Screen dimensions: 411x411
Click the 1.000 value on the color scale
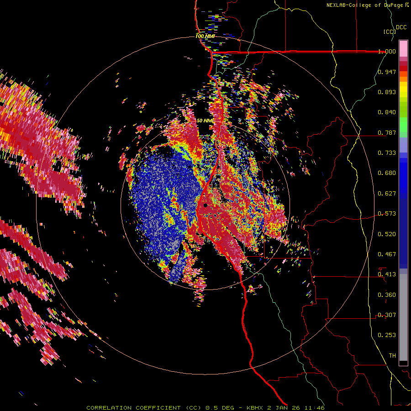[387, 51]
